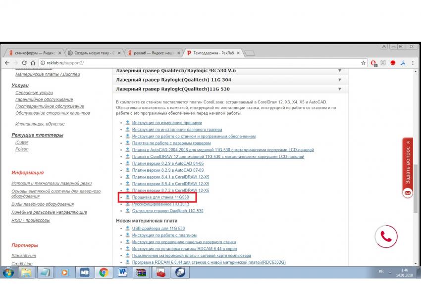The image size is (421, 284).
Task: Bookmark this page with the star icon
Action: click(364, 63)
